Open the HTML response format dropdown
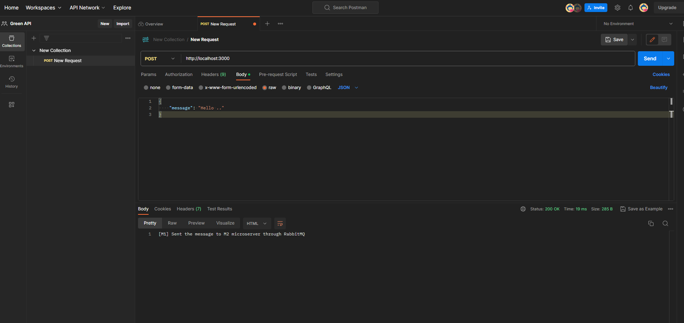This screenshot has width=684, height=323. coord(257,223)
